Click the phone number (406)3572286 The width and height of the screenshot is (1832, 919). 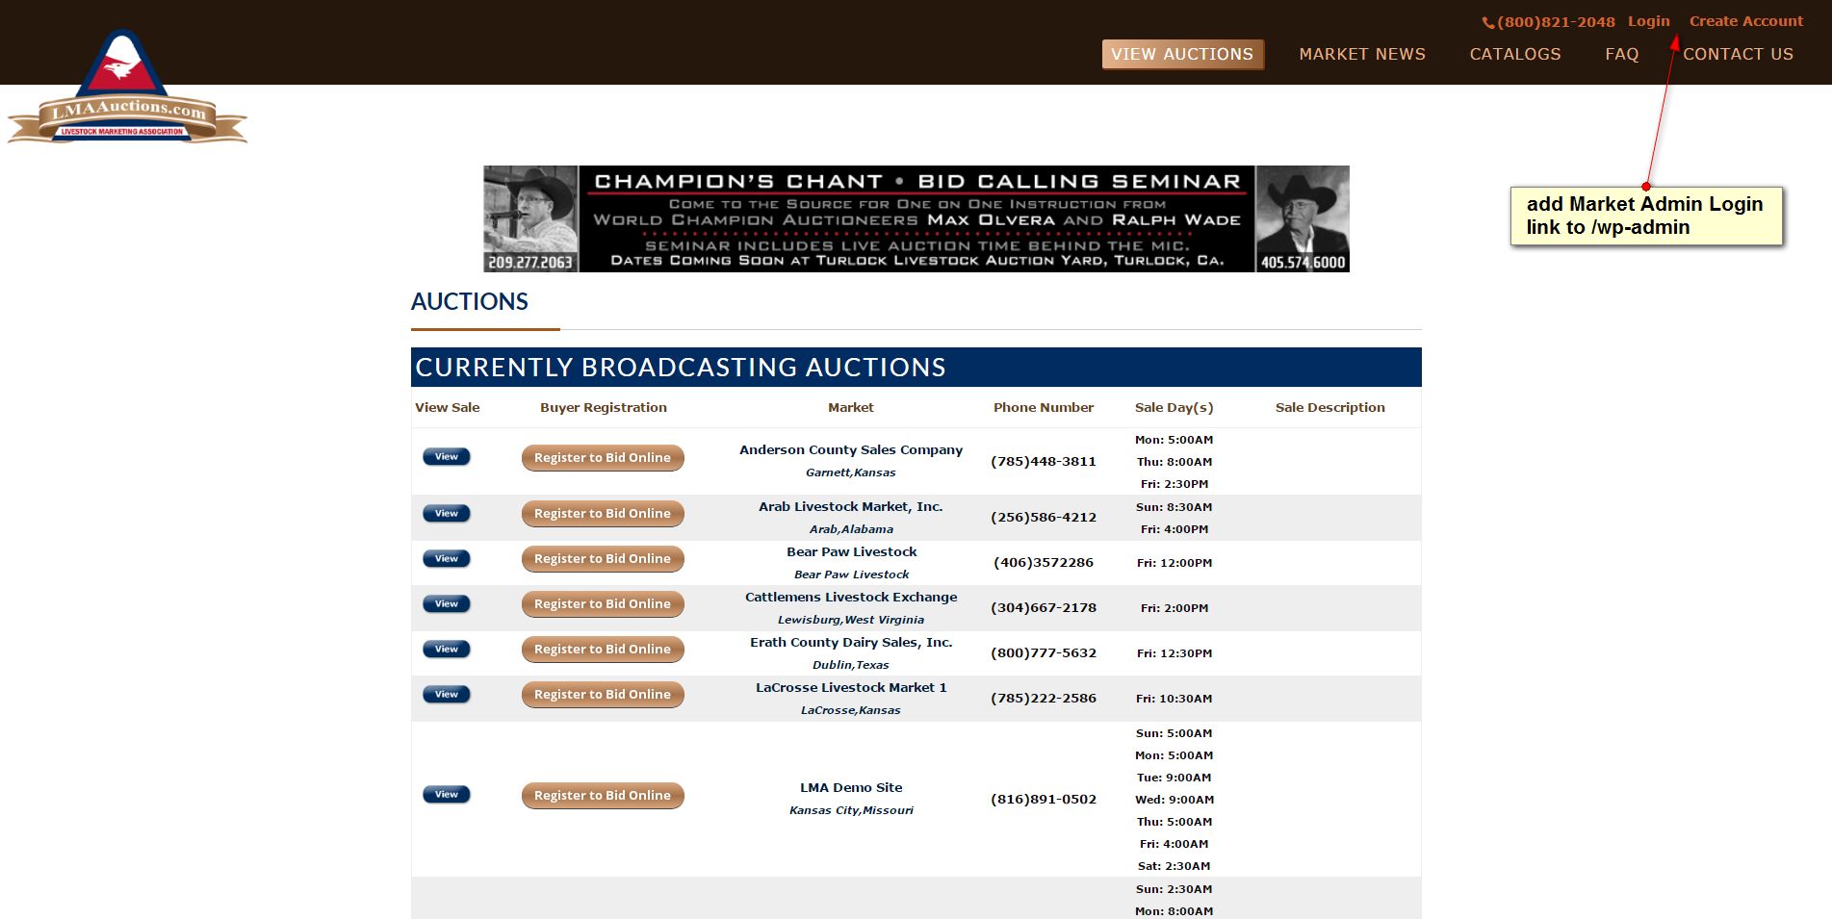point(1044,562)
